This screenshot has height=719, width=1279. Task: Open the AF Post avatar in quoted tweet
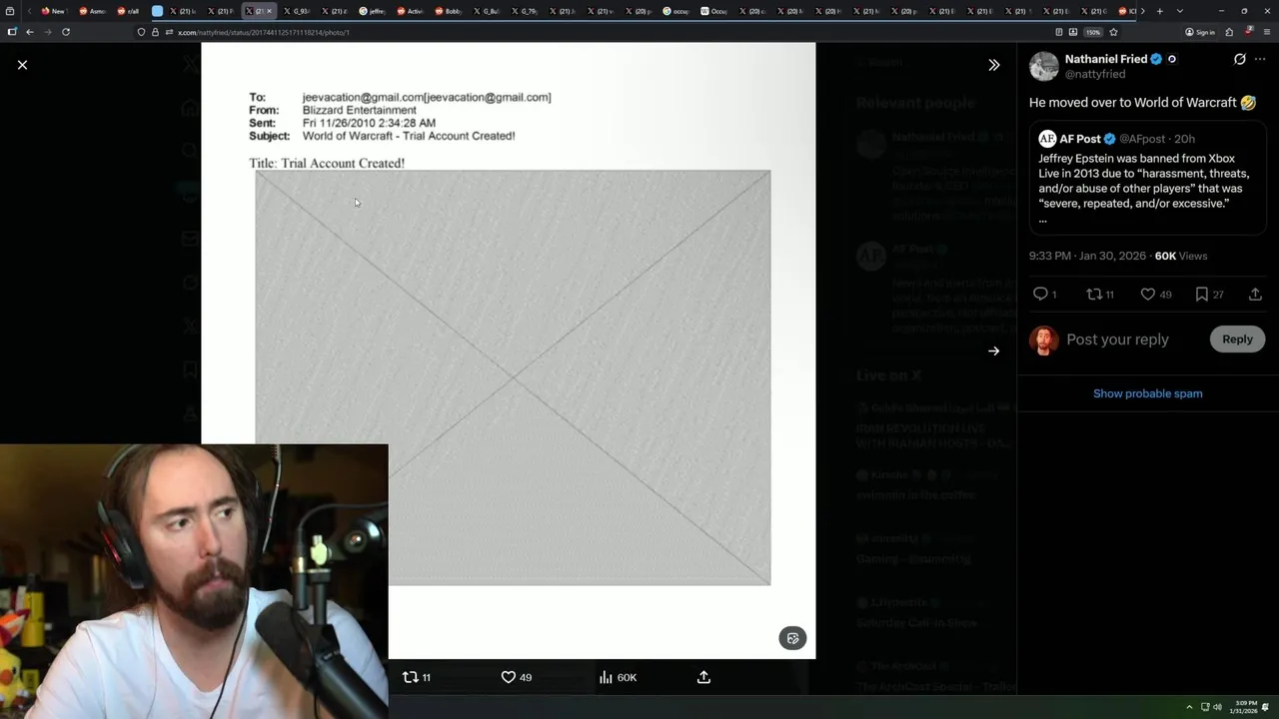point(1047,139)
